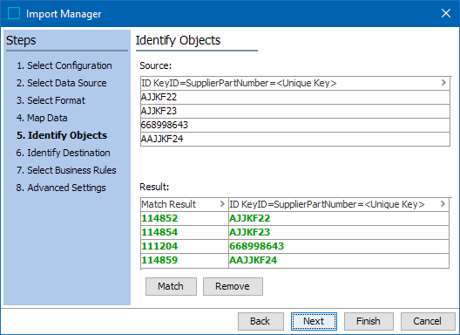The width and height of the screenshot is (460, 335).
Task: Select match result 114852
Action: (x=185, y=218)
